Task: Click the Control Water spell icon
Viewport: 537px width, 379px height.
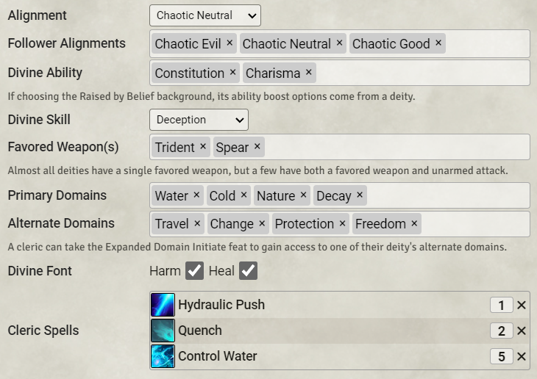Action: 163,356
